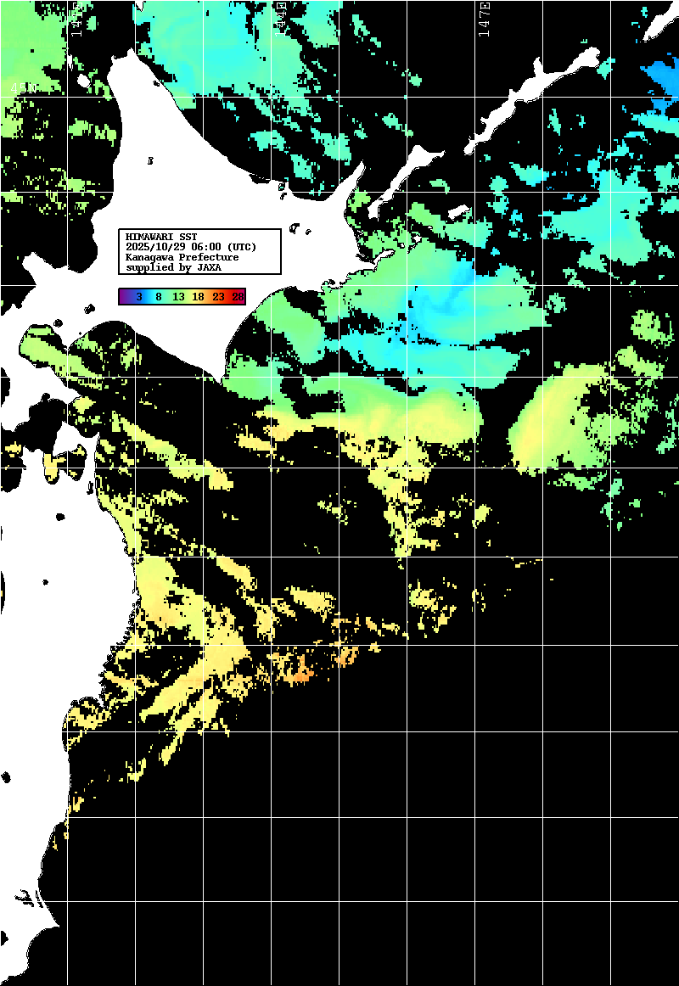
Task: Click the 147E longitude label
Action: (484, 19)
